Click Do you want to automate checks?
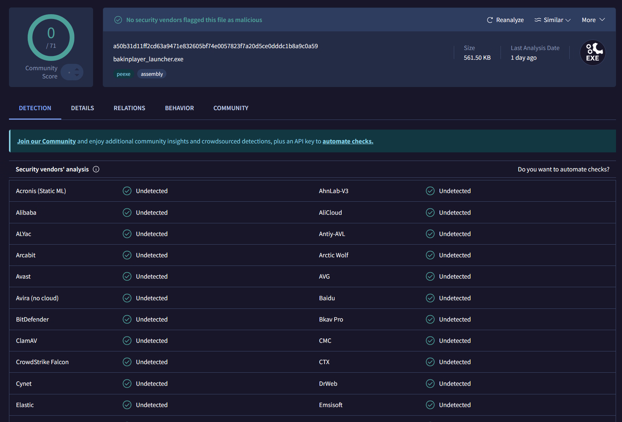Screen dimensions: 622x422 pyautogui.click(x=564, y=169)
